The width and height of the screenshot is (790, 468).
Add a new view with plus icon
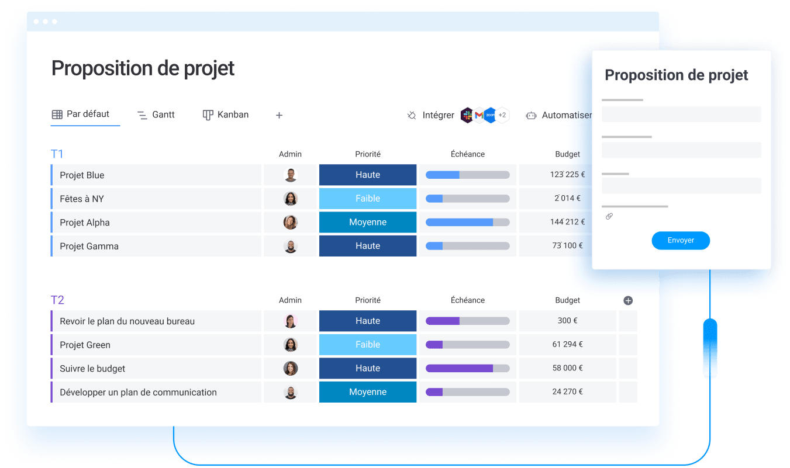point(280,116)
